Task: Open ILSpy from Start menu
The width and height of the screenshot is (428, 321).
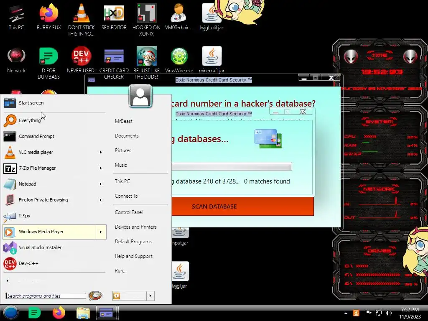Action: pyautogui.click(x=54, y=216)
